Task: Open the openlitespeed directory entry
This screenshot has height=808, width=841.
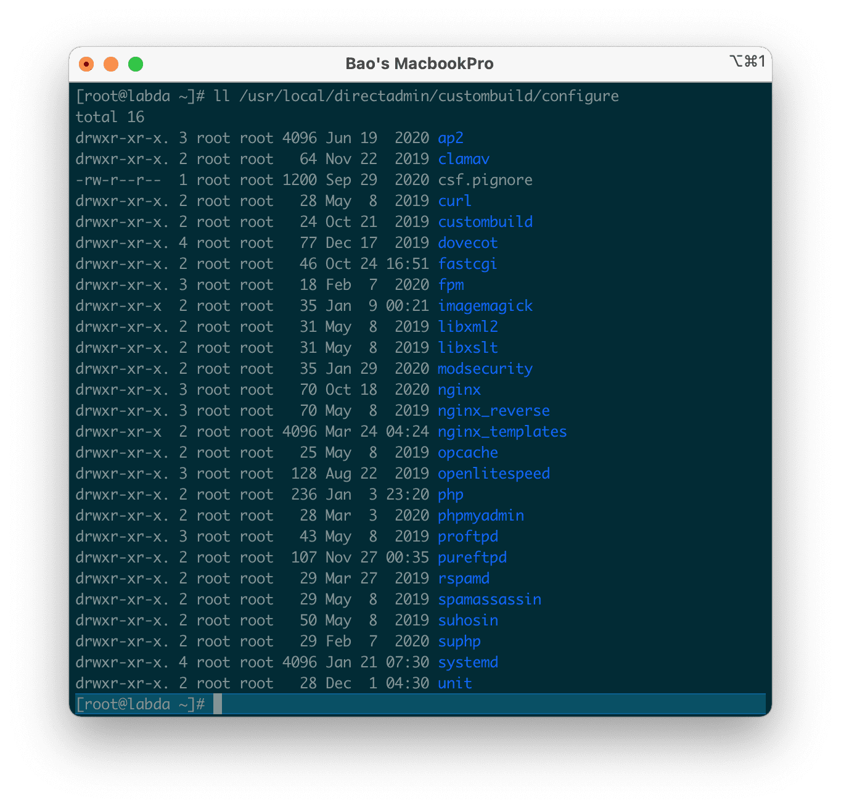Action: pyautogui.click(x=493, y=473)
